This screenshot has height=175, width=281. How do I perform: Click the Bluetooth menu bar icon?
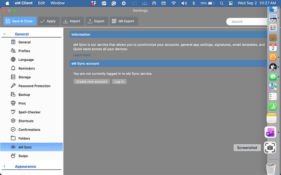point(193,3)
